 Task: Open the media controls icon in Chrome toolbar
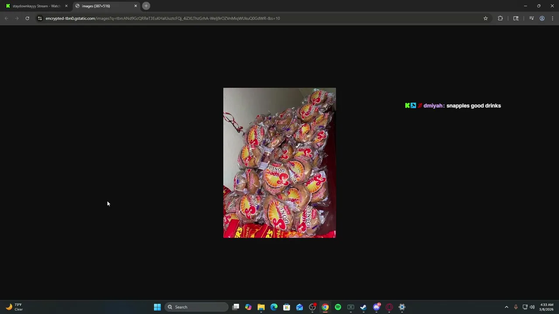tap(531, 18)
